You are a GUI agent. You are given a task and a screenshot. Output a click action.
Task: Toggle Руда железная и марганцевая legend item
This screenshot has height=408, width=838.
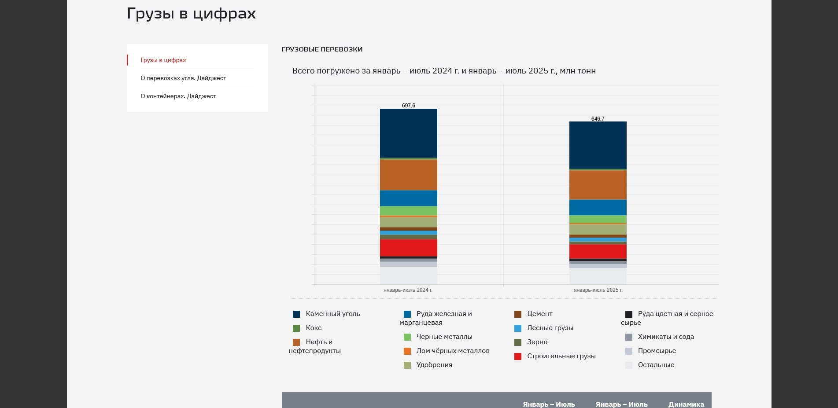coord(407,314)
